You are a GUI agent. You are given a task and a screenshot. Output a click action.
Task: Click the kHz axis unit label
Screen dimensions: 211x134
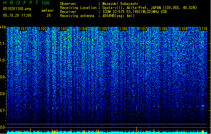[3, 27]
